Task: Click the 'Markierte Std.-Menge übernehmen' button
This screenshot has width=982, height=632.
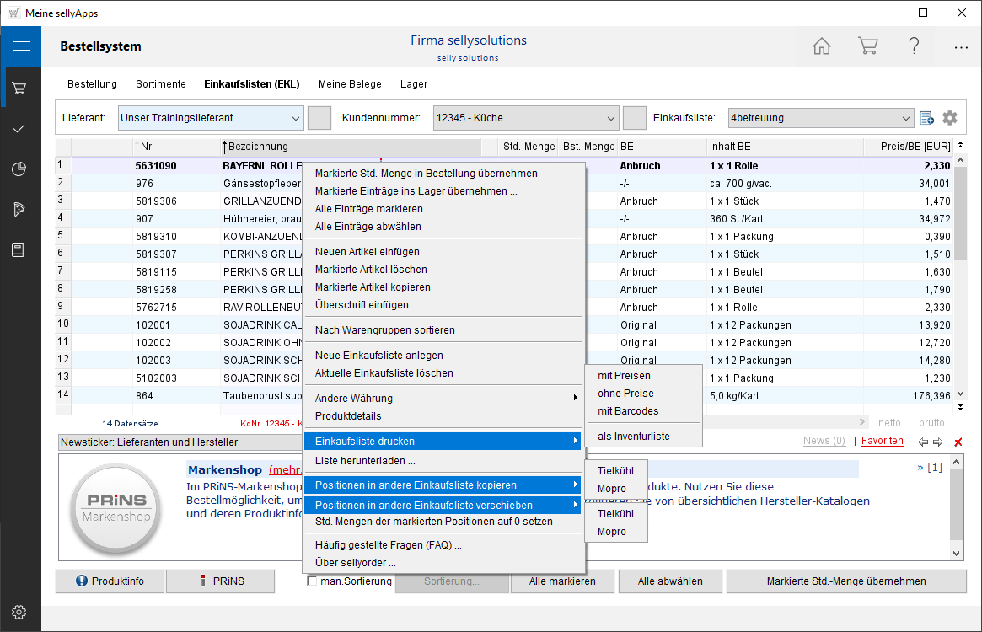Action: click(x=846, y=581)
